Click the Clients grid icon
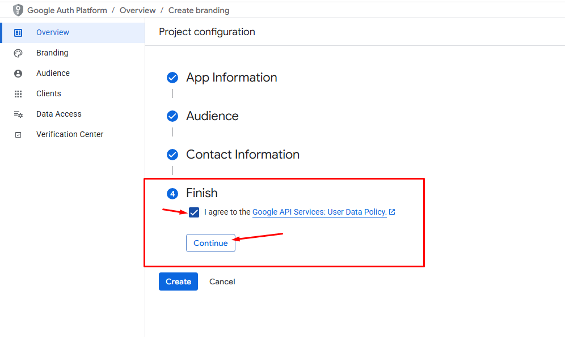 (x=18, y=94)
